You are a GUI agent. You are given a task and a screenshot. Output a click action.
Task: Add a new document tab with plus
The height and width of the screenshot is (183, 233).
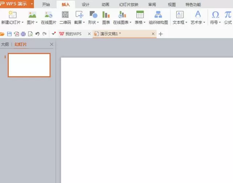tap(161, 34)
